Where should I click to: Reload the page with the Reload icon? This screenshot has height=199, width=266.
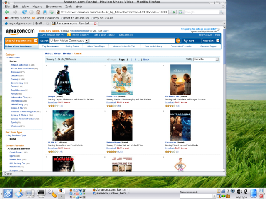click(25, 12)
